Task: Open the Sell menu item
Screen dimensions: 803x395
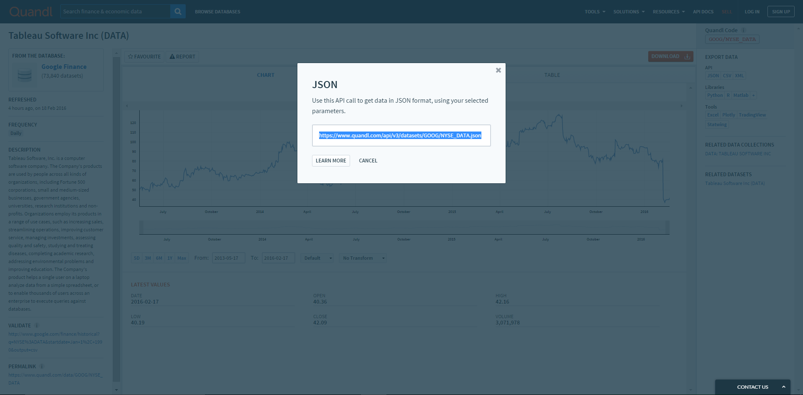Action: click(727, 12)
